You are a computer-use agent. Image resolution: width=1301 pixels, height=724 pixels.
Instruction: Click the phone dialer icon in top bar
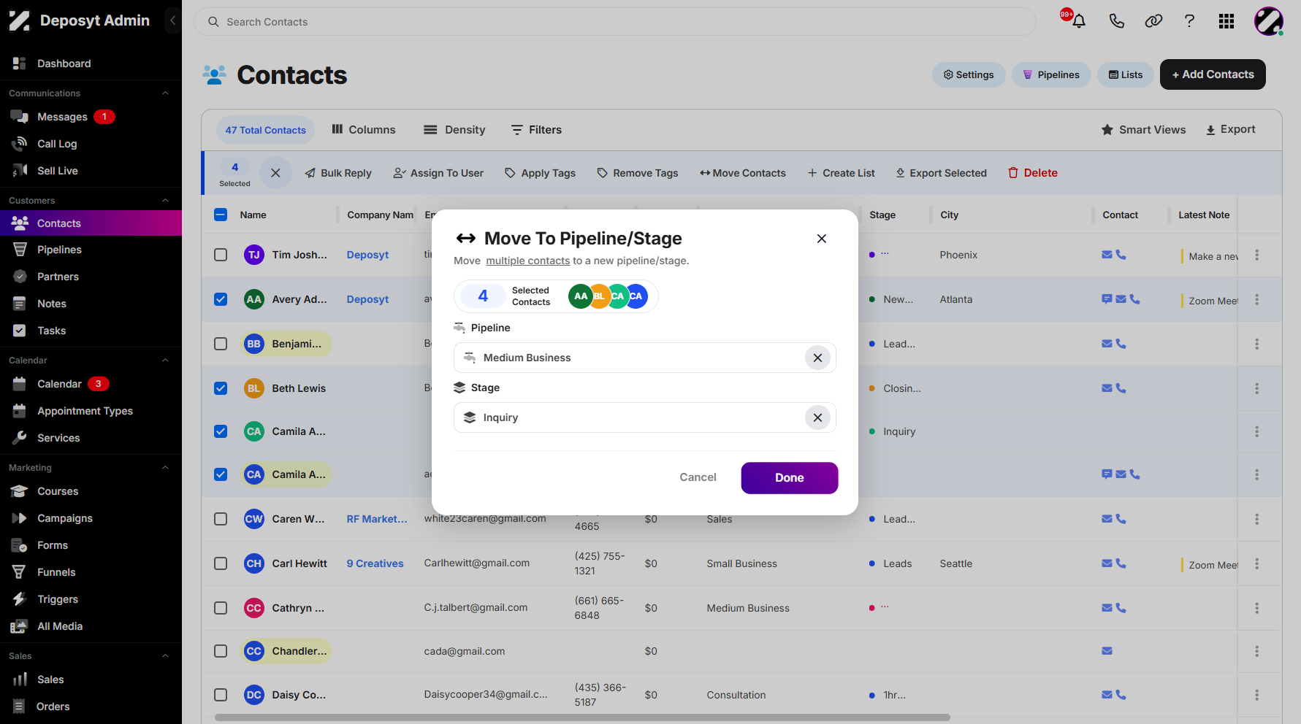[x=1116, y=21]
